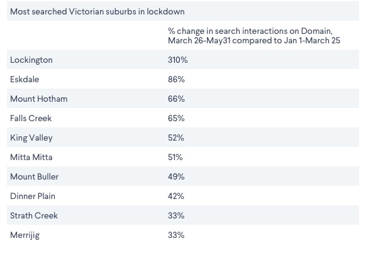383x253 pixels.
Task: Select the '% change in search interactions' column header
Action: 254,36
